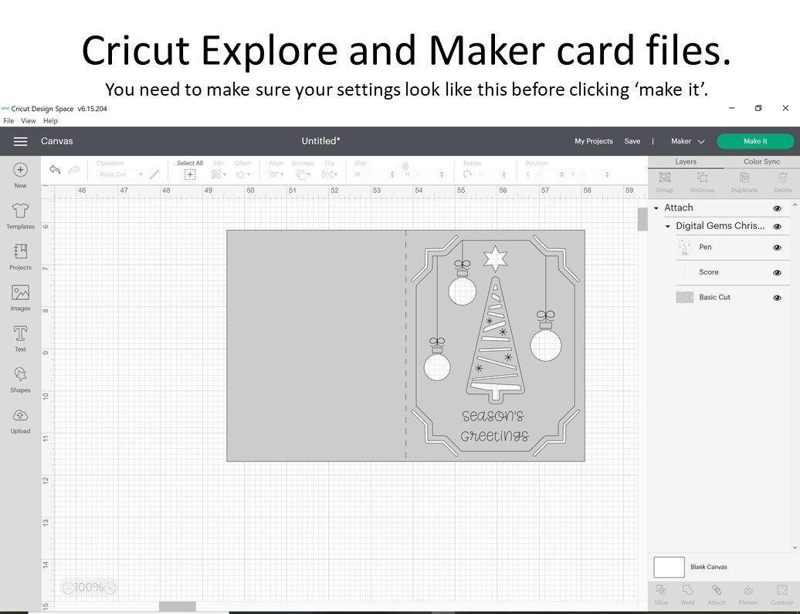Switch to the Color Sync tab
The height and width of the screenshot is (614, 800).
(761, 161)
